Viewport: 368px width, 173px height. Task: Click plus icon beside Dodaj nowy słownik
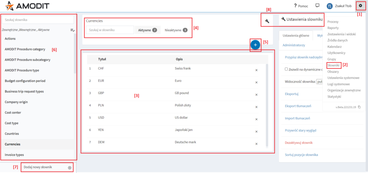(x=70, y=167)
